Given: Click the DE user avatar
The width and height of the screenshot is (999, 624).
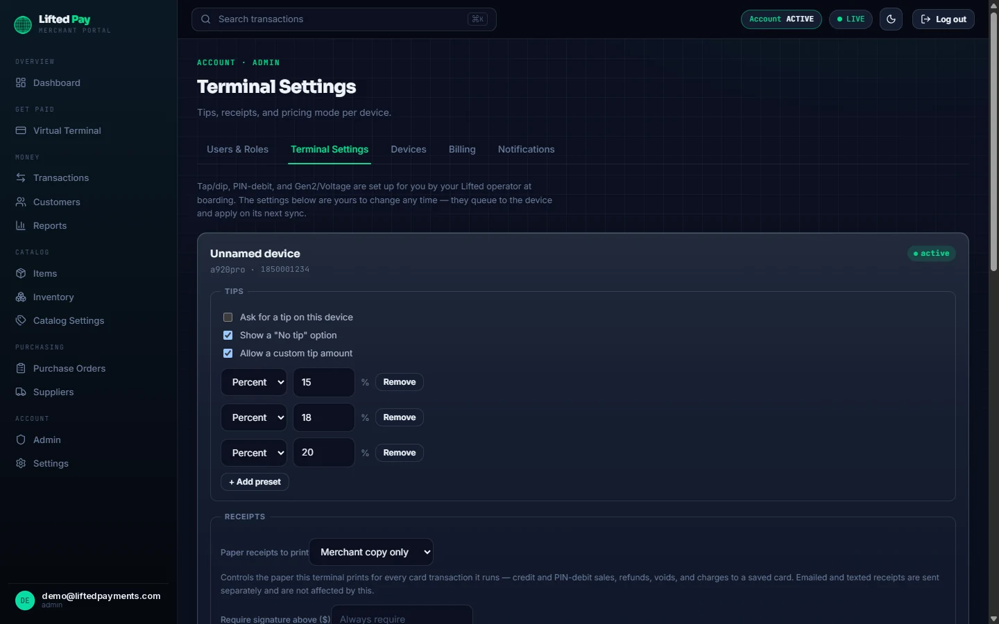Looking at the screenshot, I should (25, 600).
